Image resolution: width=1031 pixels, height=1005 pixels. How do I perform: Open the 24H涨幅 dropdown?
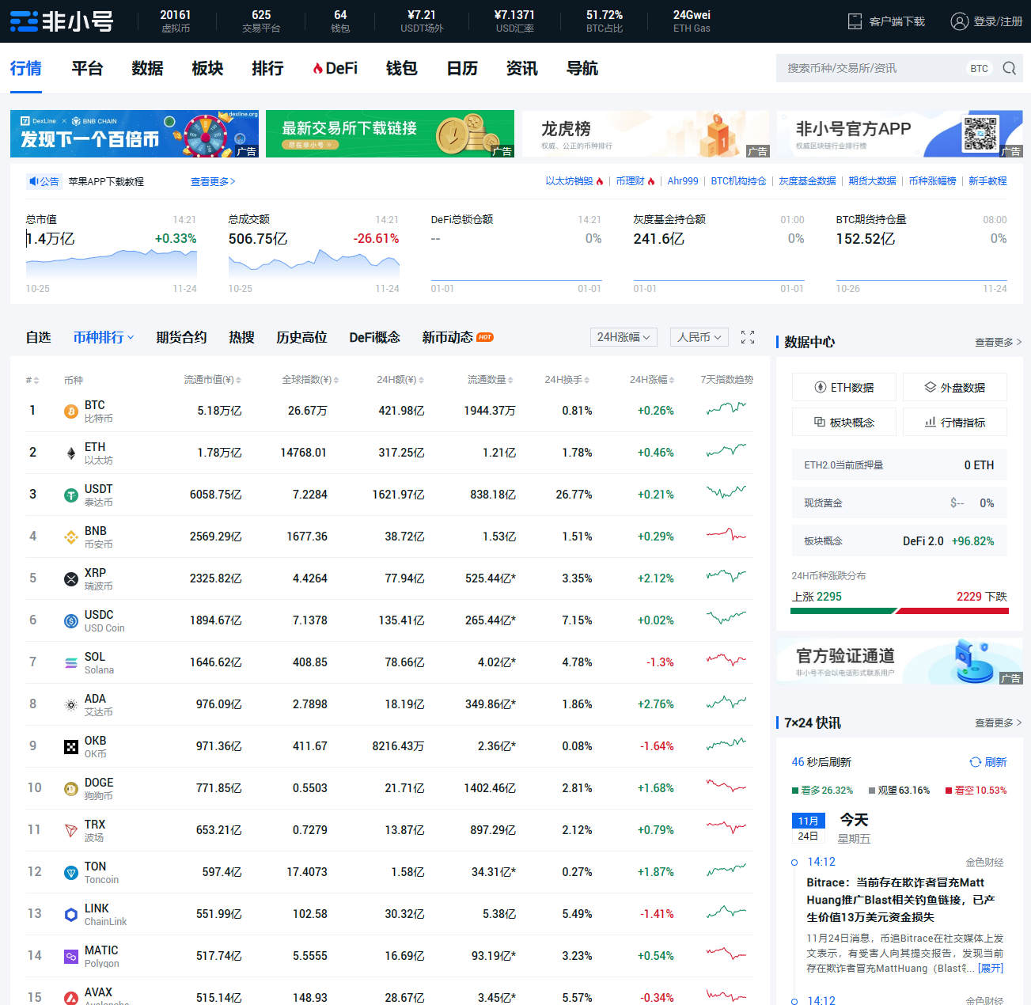coord(624,337)
